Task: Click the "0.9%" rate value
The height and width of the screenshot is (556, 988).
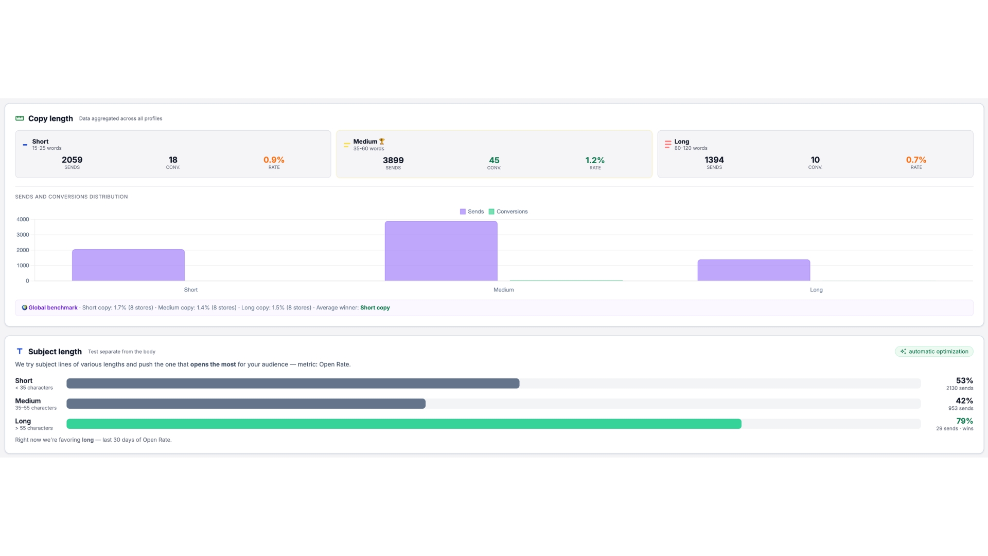Action: pos(274,160)
